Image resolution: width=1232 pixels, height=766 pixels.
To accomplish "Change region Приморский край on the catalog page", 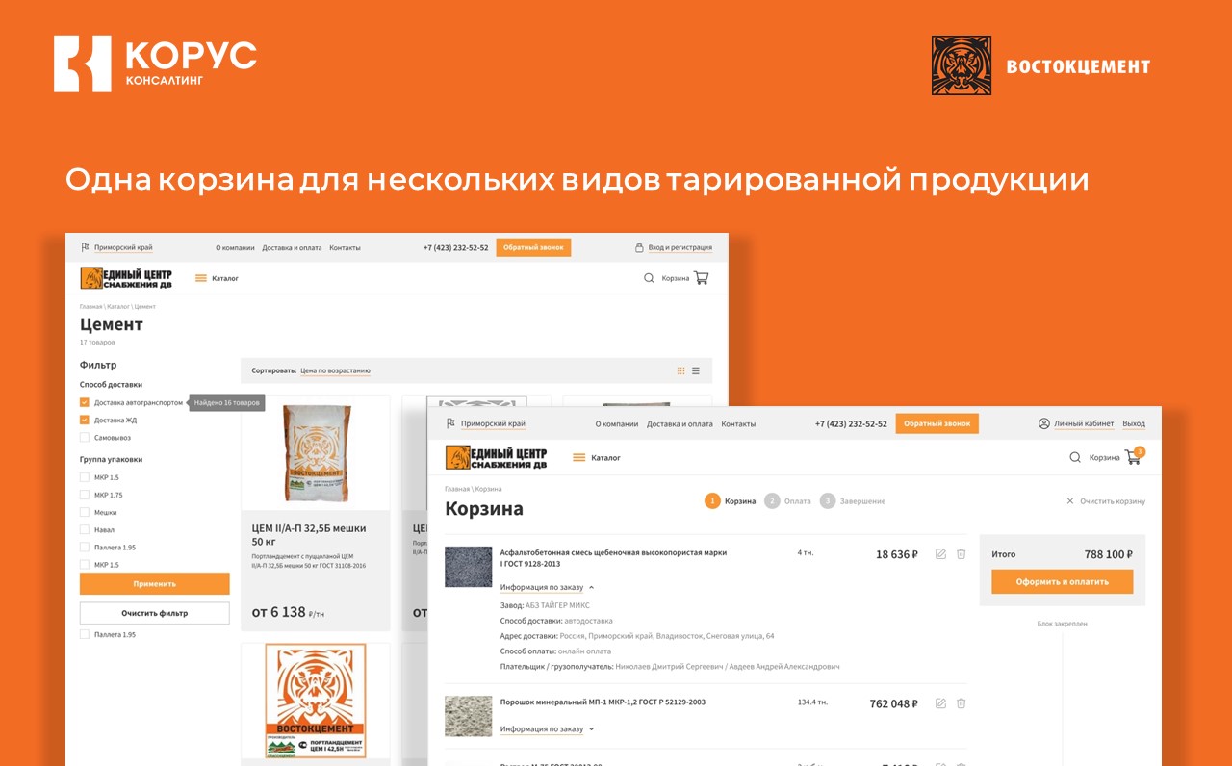I will pyautogui.click(x=123, y=247).
